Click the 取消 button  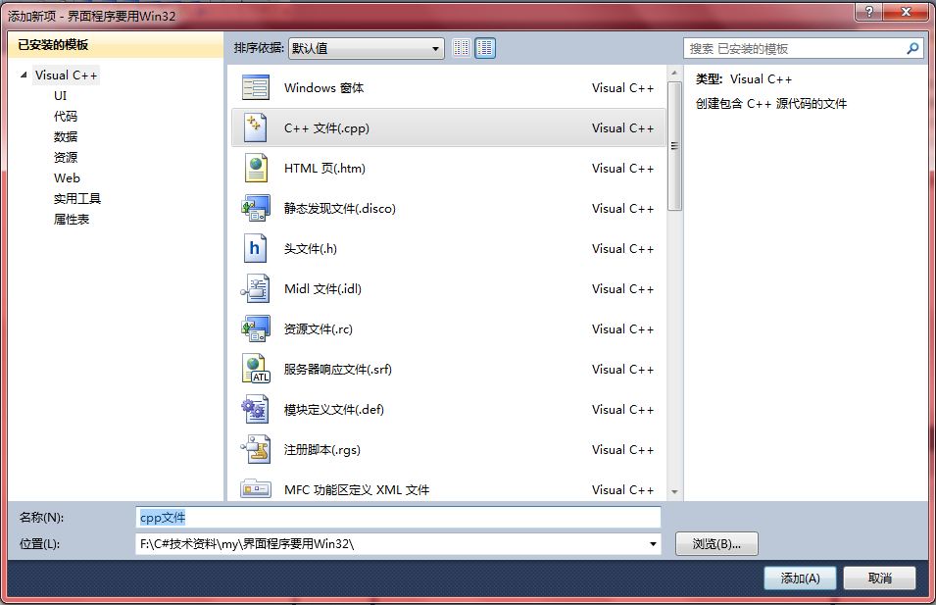click(x=879, y=578)
